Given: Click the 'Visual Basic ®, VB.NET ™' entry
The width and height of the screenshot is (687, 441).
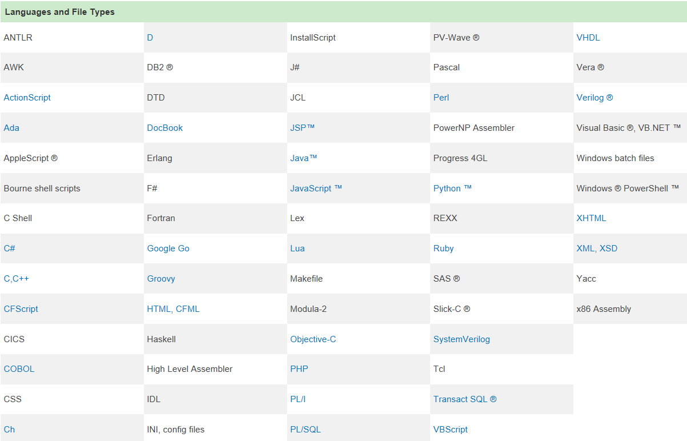Looking at the screenshot, I should coord(630,128).
